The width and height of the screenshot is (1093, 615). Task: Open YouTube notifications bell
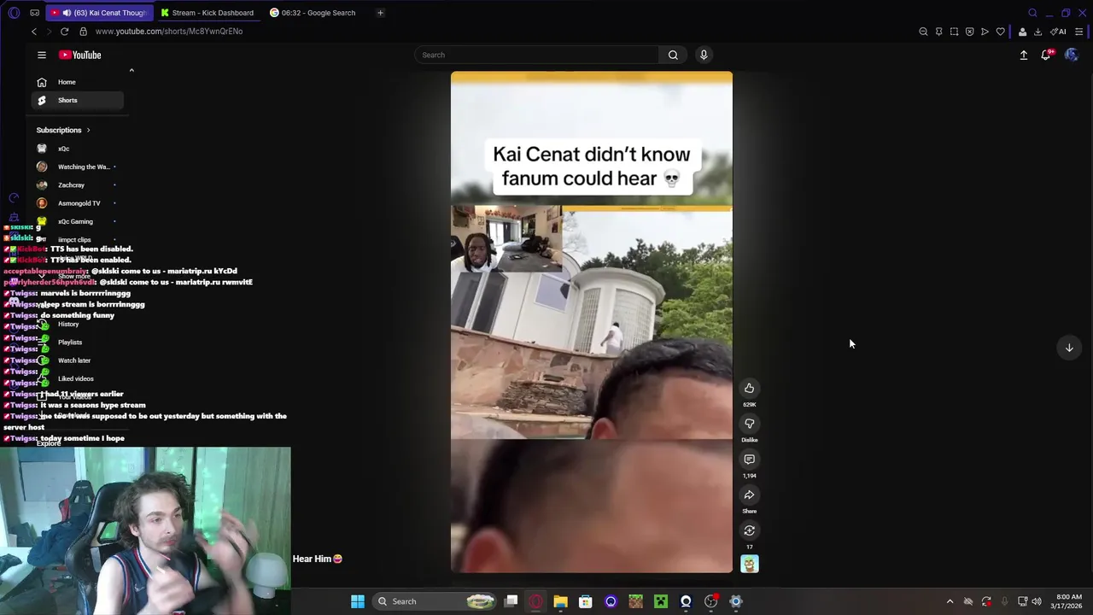coord(1046,55)
